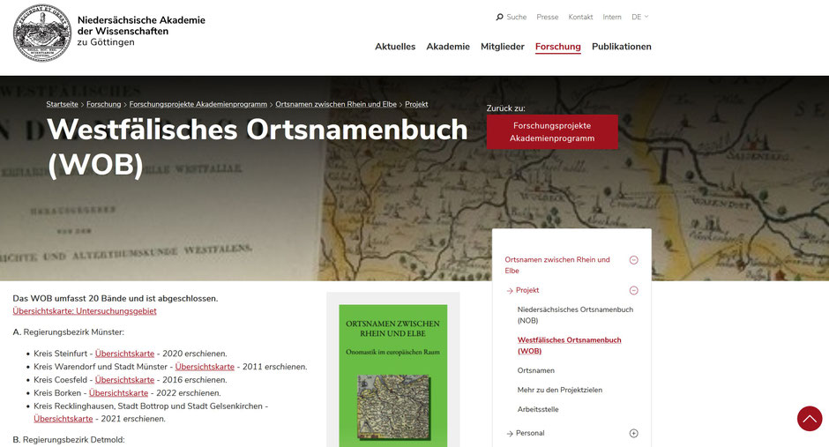Collapse the Projekt sidebar section
The width and height of the screenshot is (829, 447).
pyautogui.click(x=633, y=290)
